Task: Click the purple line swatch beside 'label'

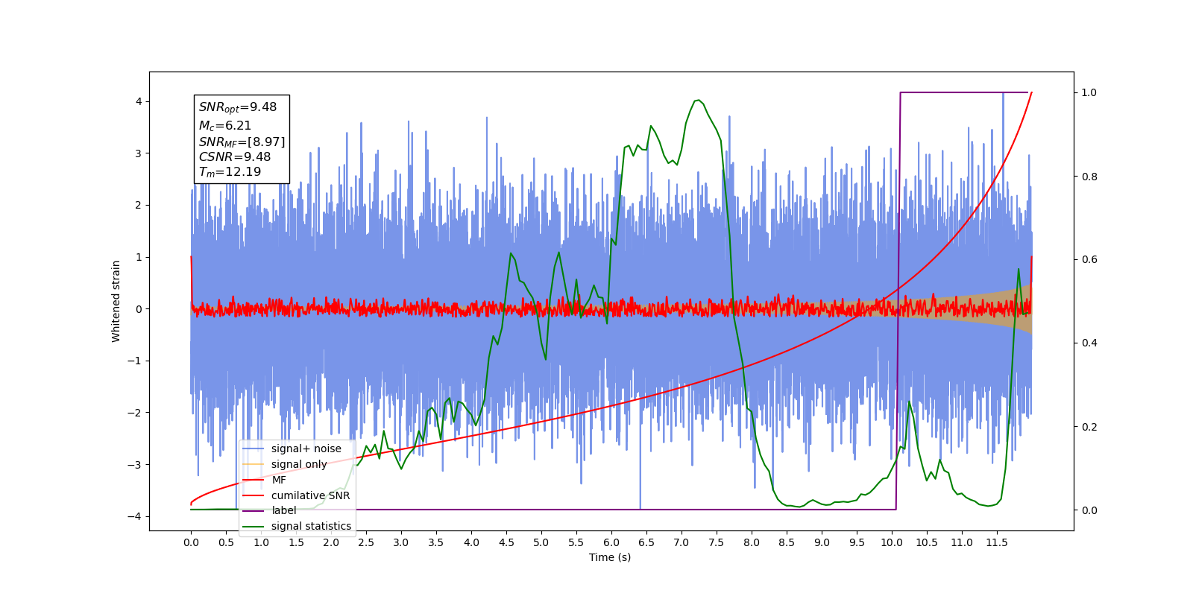Action: pyautogui.click(x=254, y=510)
